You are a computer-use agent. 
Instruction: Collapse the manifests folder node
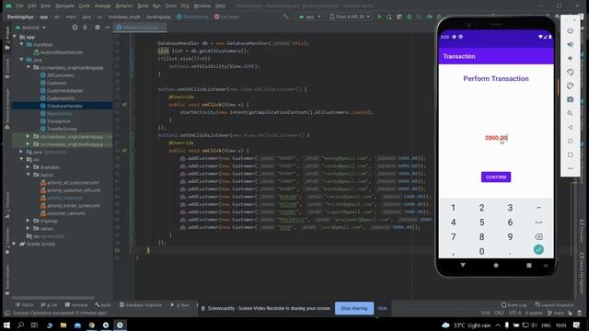click(x=21, y=44)
